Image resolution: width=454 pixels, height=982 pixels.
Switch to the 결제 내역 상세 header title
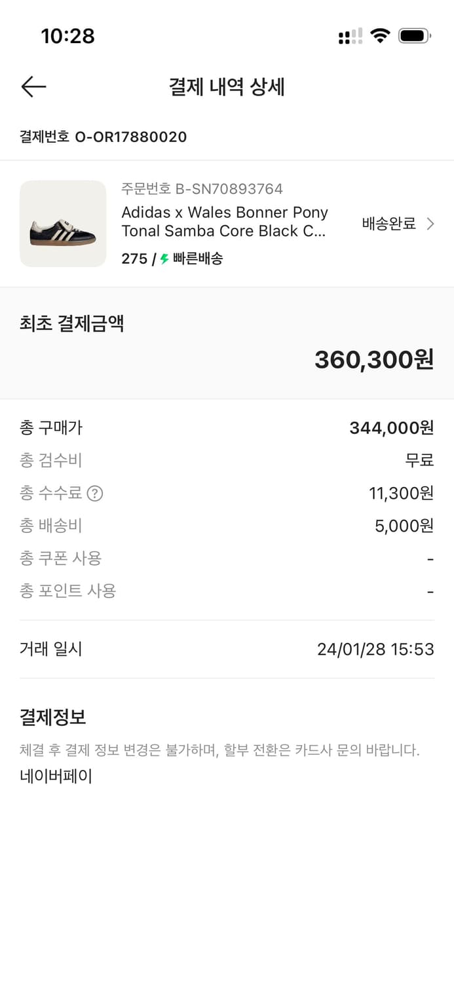pos(227,86)
